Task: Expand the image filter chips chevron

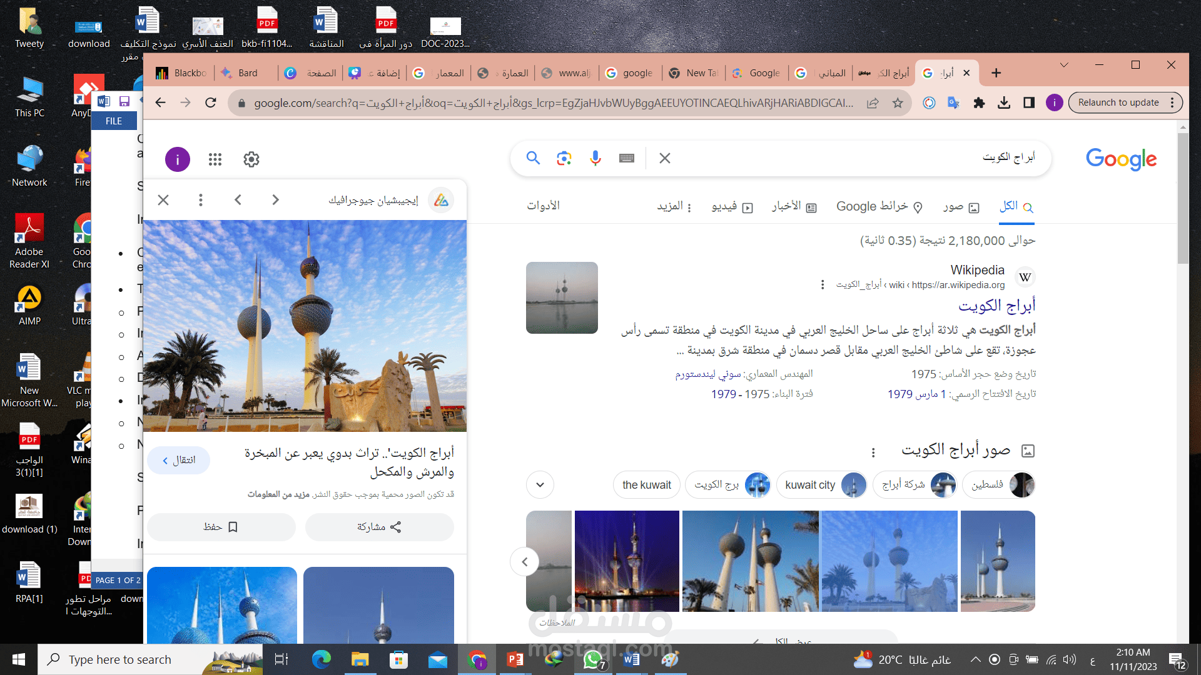Action: click(x=540, y=485)
